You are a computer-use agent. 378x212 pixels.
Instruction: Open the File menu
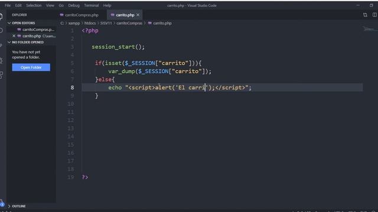click(x=8, y=5)
